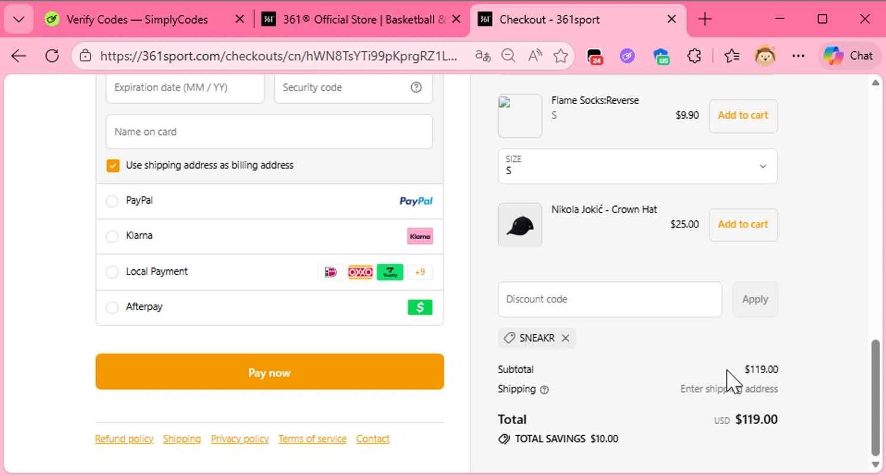Open the Shipping policy link
Image resolution: width=886 pixels, height=476 pixels.
182,439
